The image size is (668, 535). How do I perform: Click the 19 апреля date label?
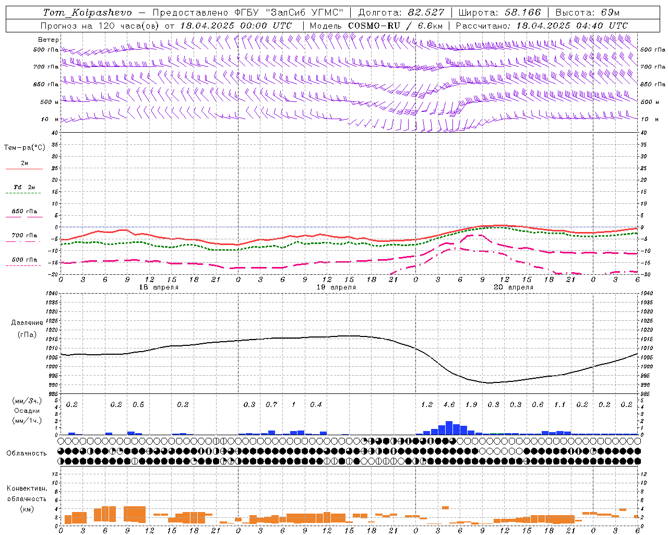click(x=336, y=287)
